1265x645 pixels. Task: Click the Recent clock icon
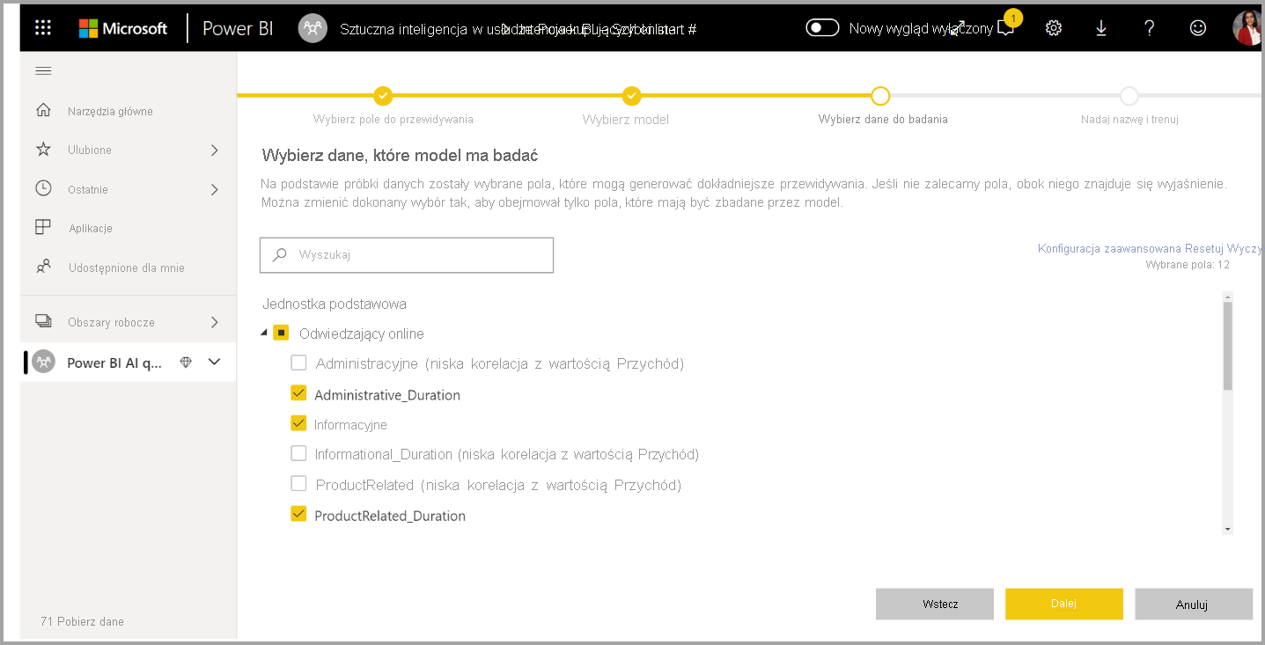tap(43, 188)
